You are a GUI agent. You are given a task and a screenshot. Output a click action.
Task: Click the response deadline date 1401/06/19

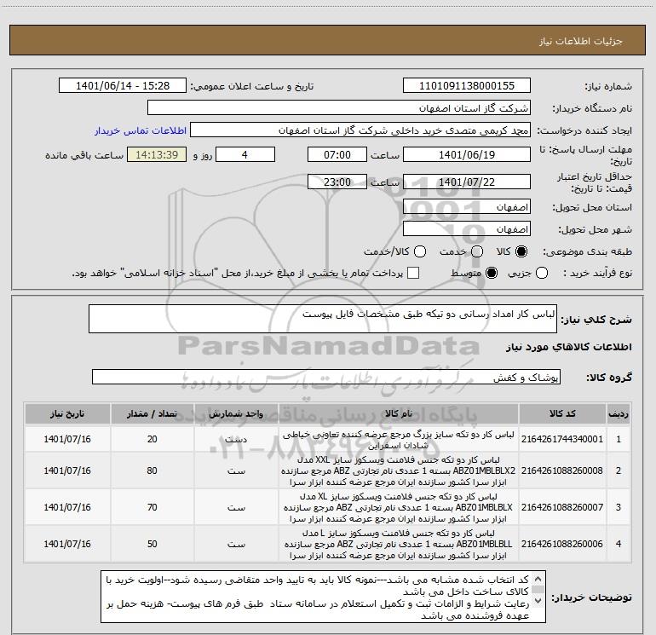[467, 154]
